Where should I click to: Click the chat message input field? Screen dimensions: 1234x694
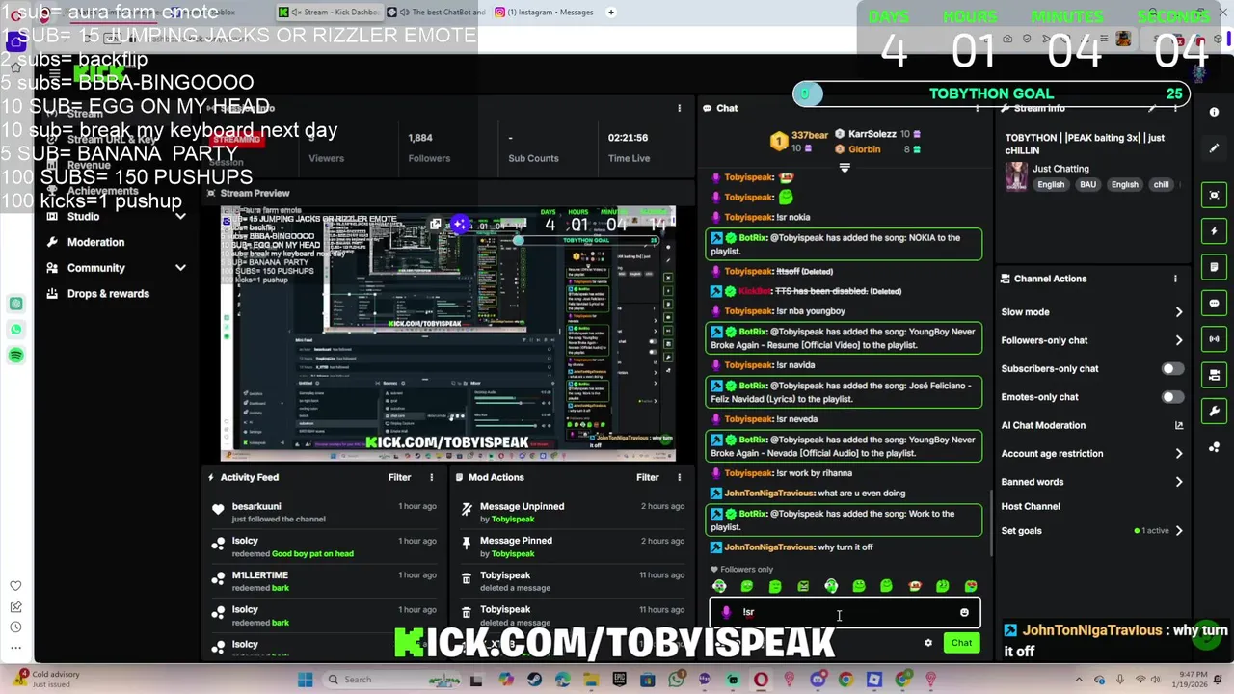[845, 613]
